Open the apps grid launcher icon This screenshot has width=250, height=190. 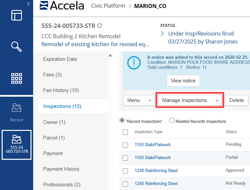click(x=17, y=78)
